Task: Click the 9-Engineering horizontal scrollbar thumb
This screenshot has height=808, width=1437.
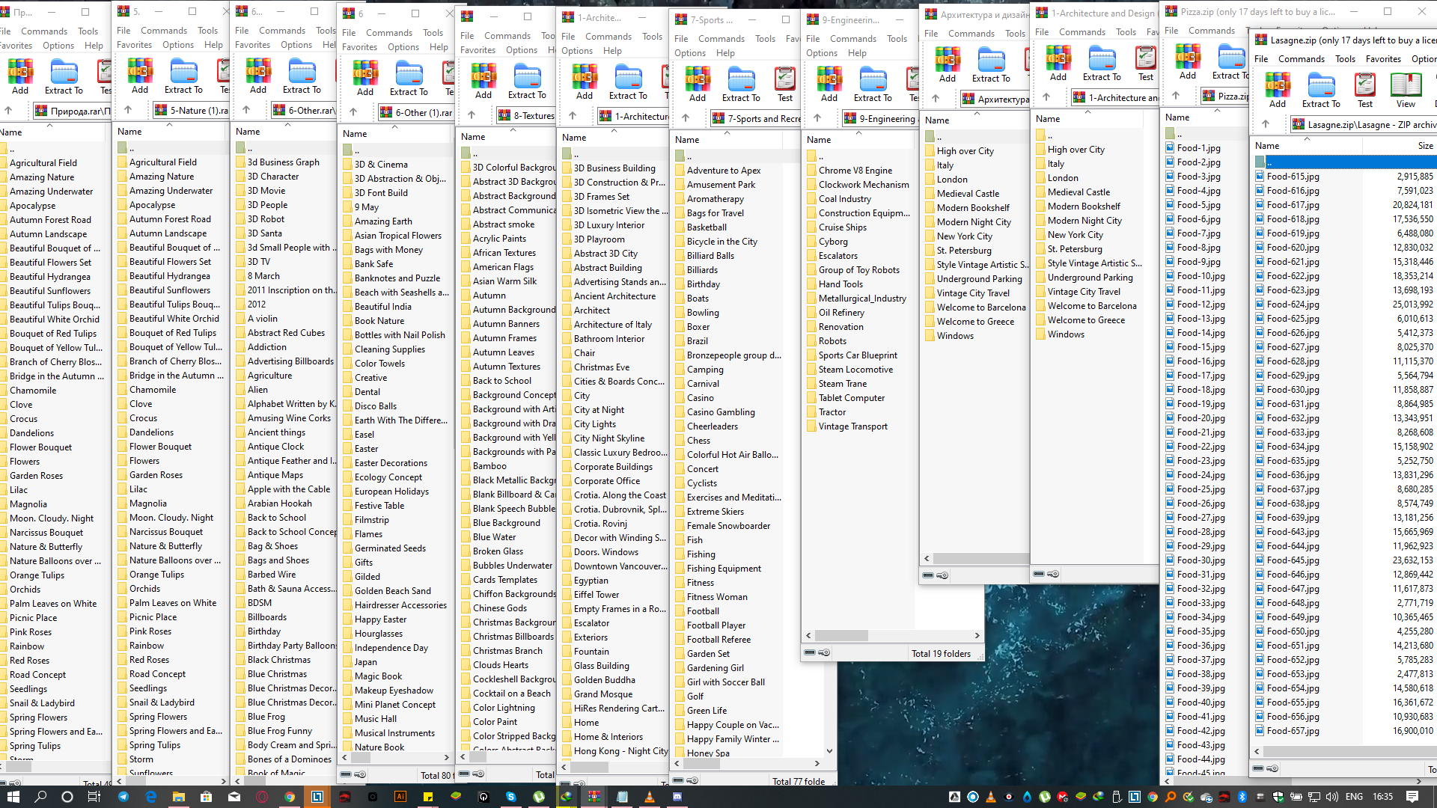Action: (842, 635)
